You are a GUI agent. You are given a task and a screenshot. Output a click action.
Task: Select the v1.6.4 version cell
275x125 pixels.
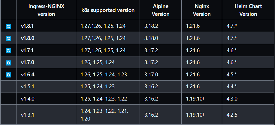tap(27, 75)
